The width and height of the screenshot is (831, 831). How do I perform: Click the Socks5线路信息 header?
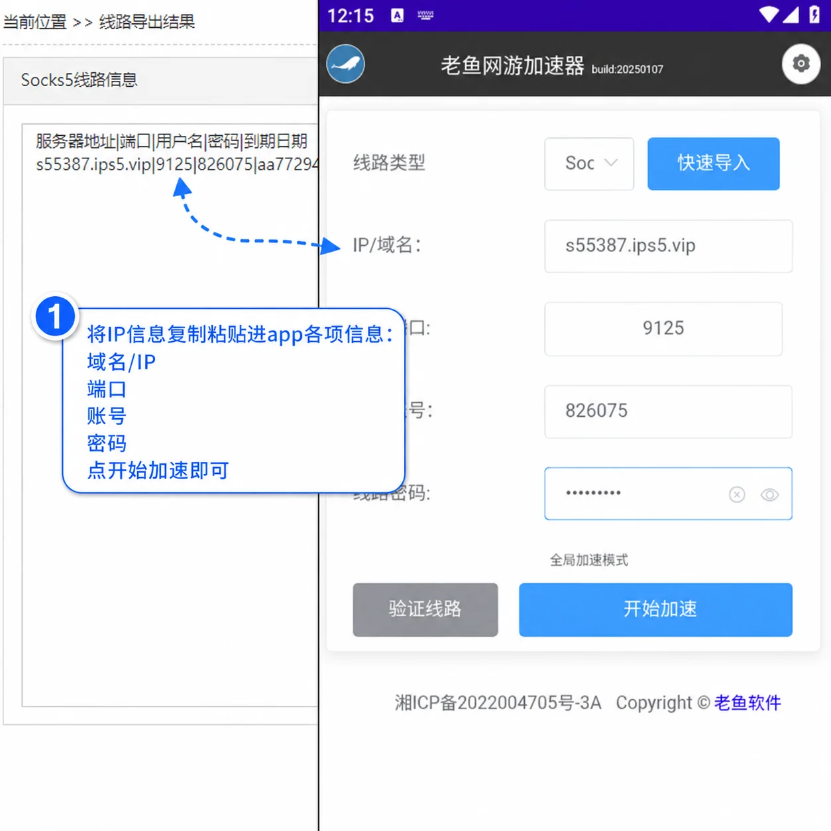(80, 80)
